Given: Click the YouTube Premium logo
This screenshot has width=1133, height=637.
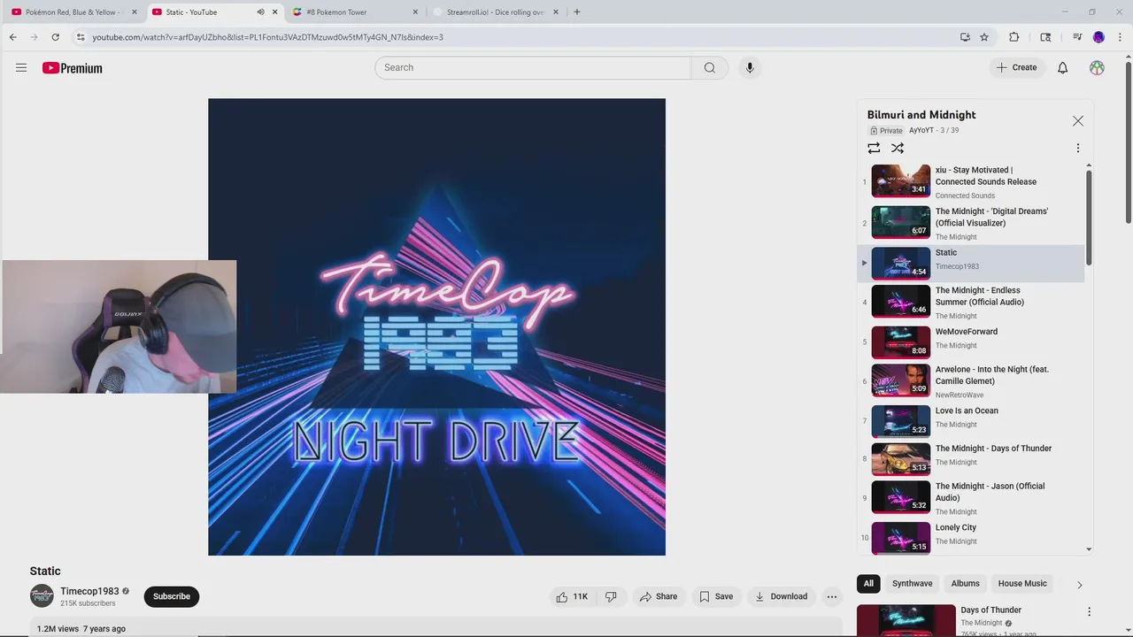Looking at the screenshot, I should (x=72, y=68).
